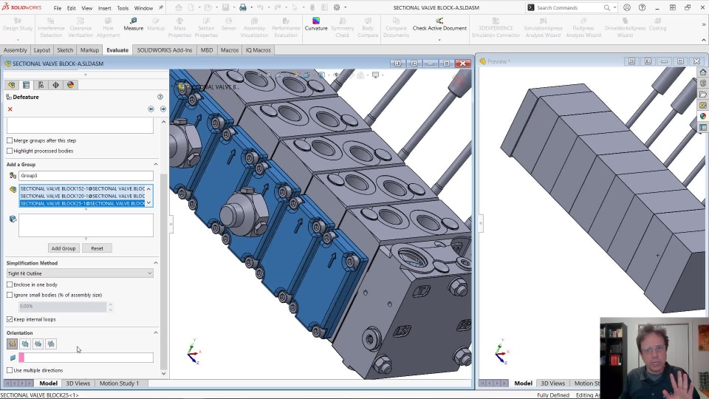Enable Merge groups after this step

tap(10, 140)
